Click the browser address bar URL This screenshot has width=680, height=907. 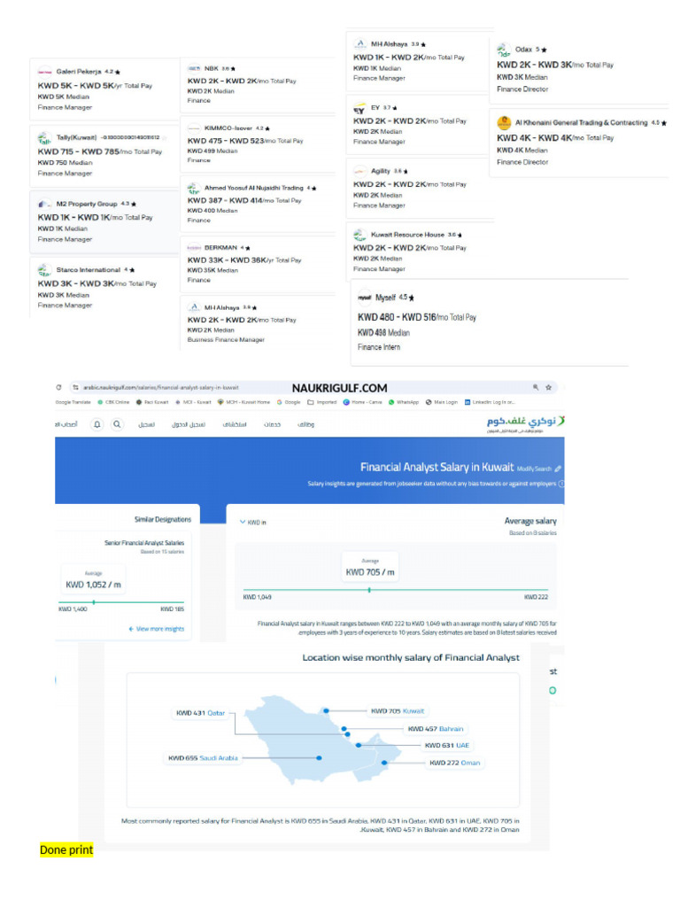coord(161,388)
